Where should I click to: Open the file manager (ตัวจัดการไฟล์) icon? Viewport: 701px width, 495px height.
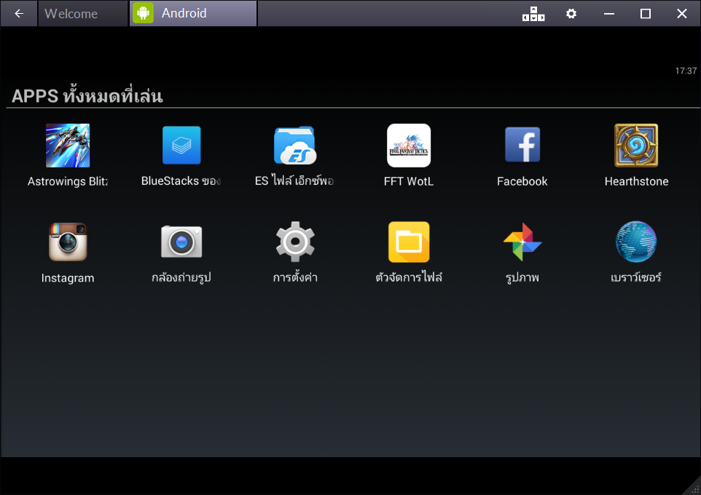tap(409, 242)
